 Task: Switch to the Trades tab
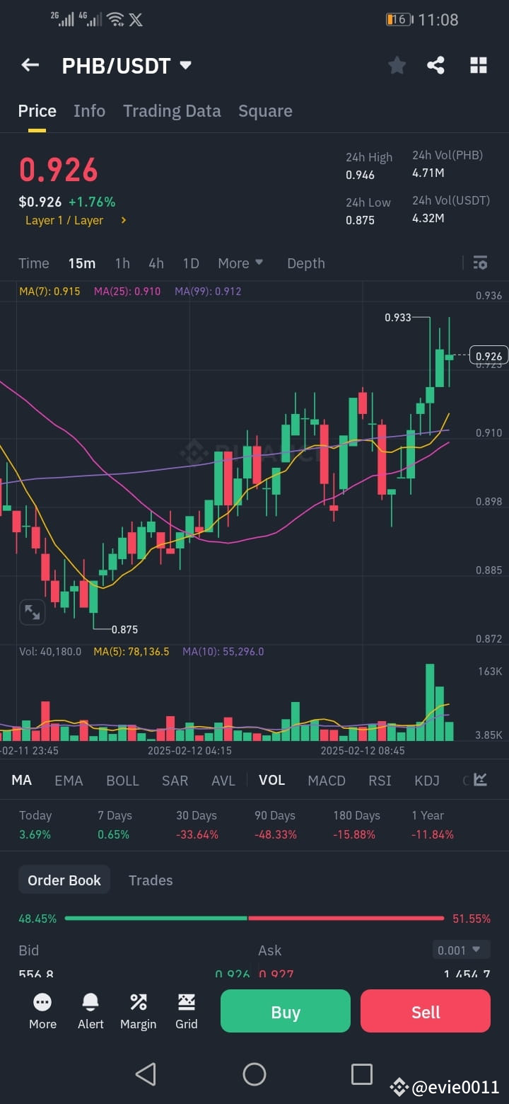(151, 880)
